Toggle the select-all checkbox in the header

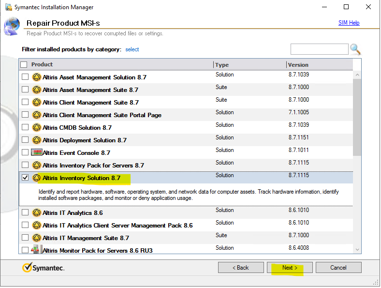[24, 64]
